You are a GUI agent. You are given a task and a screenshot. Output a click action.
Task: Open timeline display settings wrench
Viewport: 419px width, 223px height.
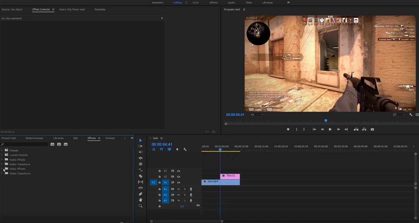(185, 150)
